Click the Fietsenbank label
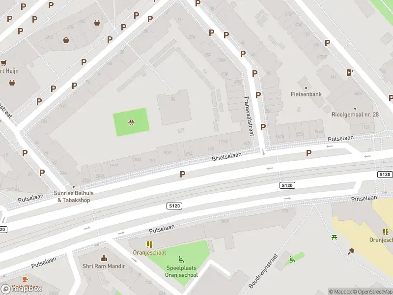The image size is (393, 295). pos(306,94)
